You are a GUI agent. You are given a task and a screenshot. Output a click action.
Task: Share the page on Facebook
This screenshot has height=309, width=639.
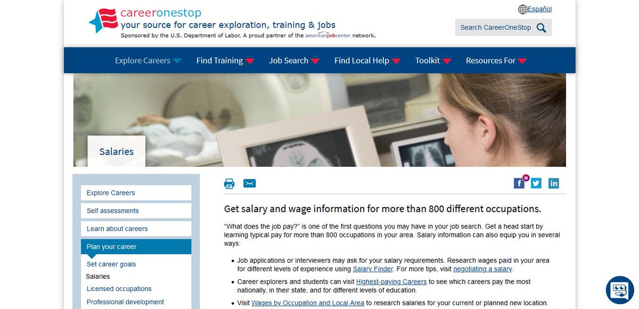click(519, 183)
